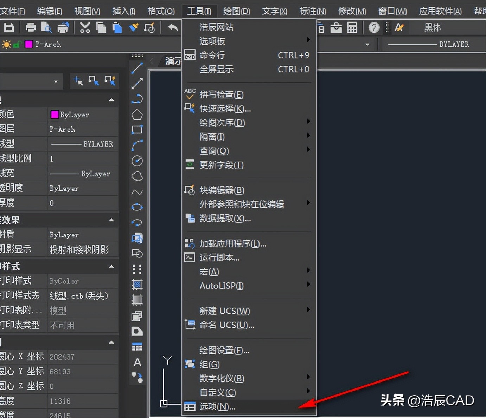
Task: Expand the 绘图次序(D) submenu
Action: click(x=222, y=123)
